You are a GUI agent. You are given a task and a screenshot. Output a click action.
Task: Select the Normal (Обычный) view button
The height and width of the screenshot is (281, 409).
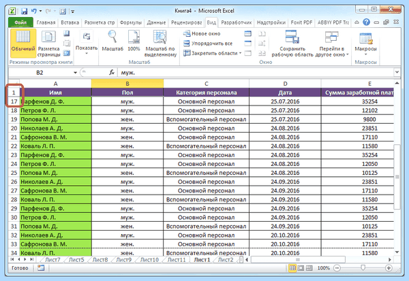(23, 44)
